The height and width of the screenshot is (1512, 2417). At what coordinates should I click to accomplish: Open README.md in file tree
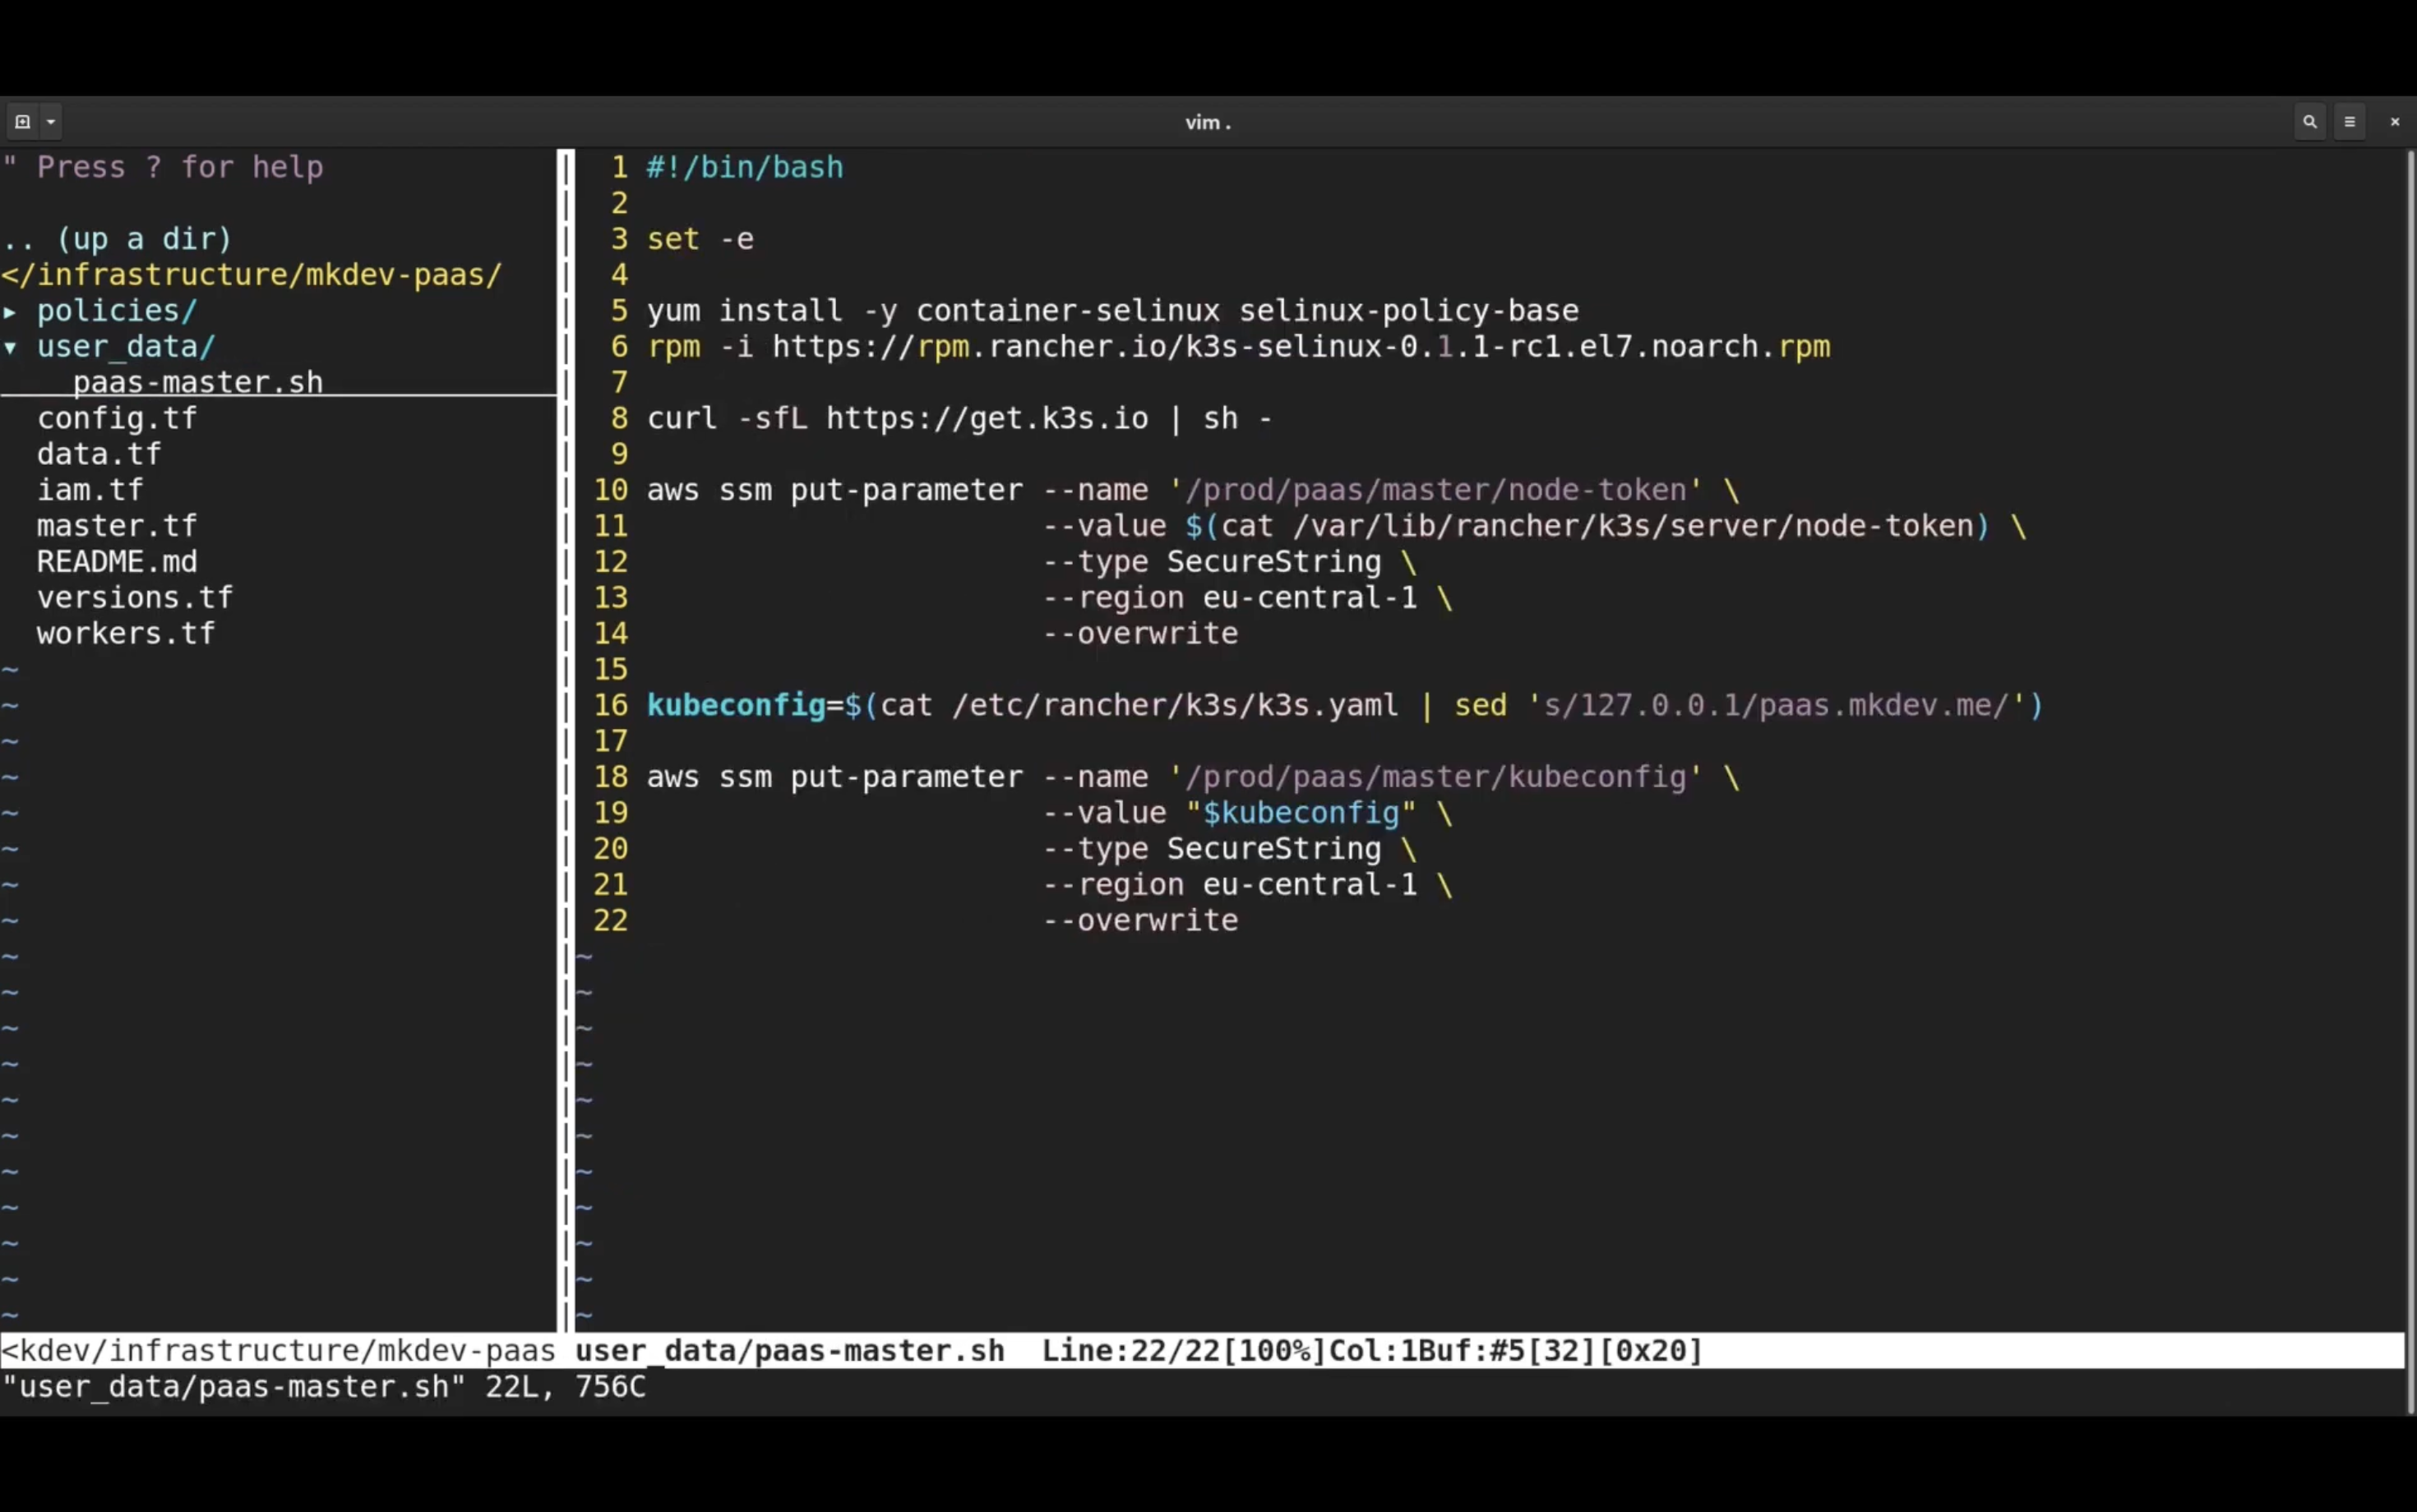point(117,562)
